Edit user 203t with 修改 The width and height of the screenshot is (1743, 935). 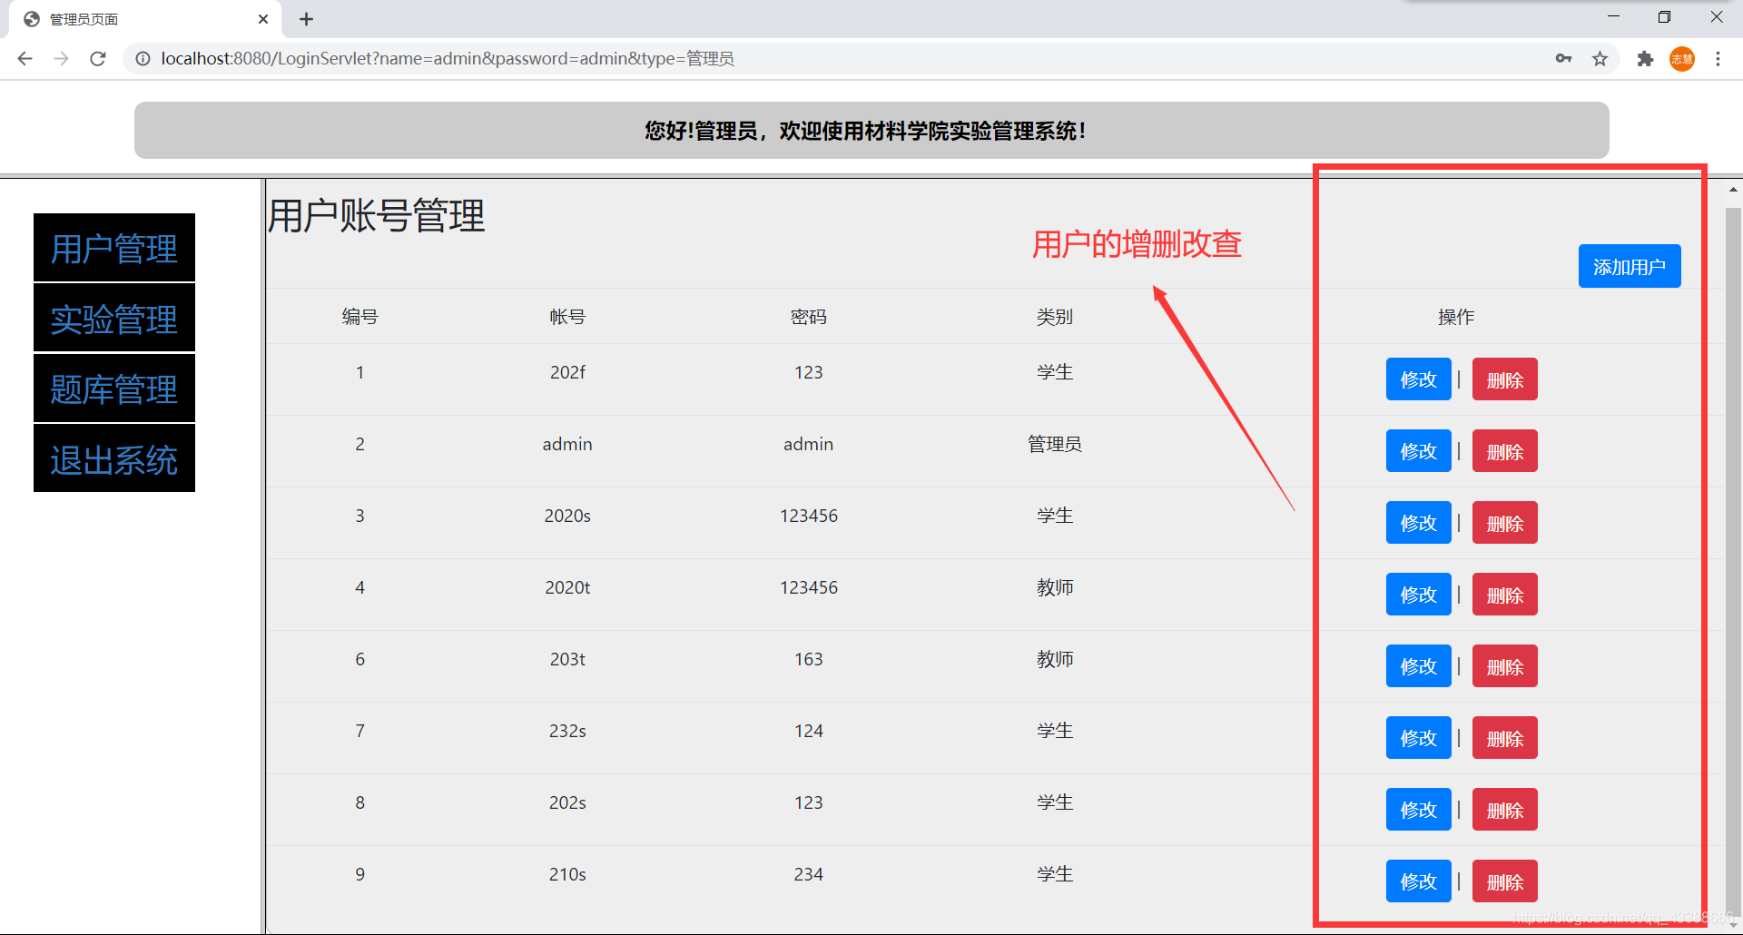[x=1418, y=666]
